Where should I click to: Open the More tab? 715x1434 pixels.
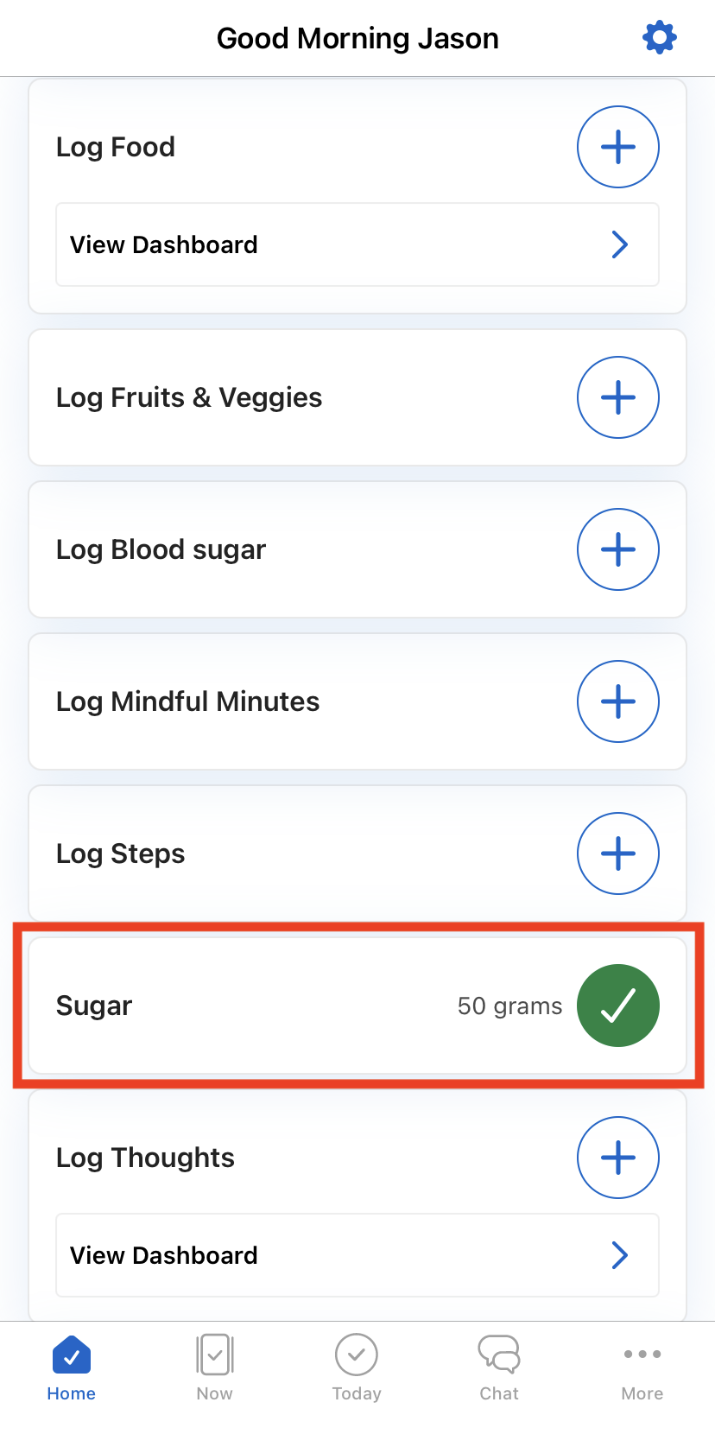642,1367
